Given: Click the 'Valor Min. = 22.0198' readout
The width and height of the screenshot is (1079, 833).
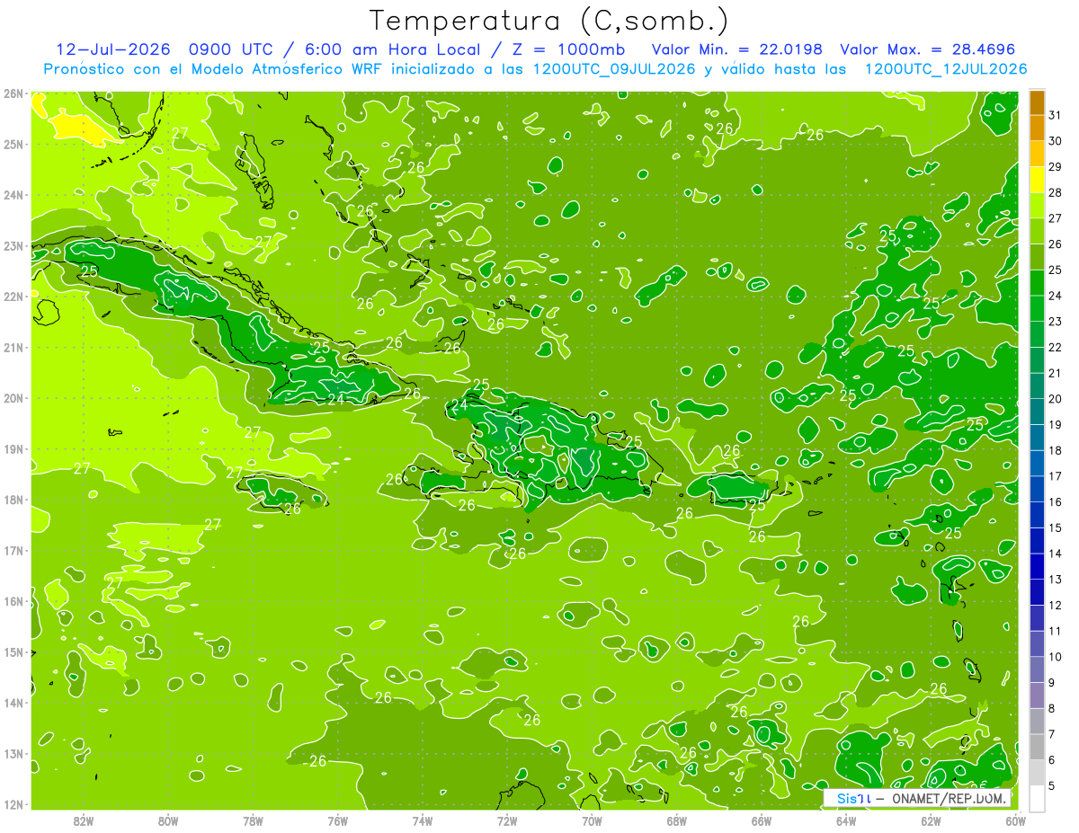Looking at the screenshot, I should [x=737, y=49].
